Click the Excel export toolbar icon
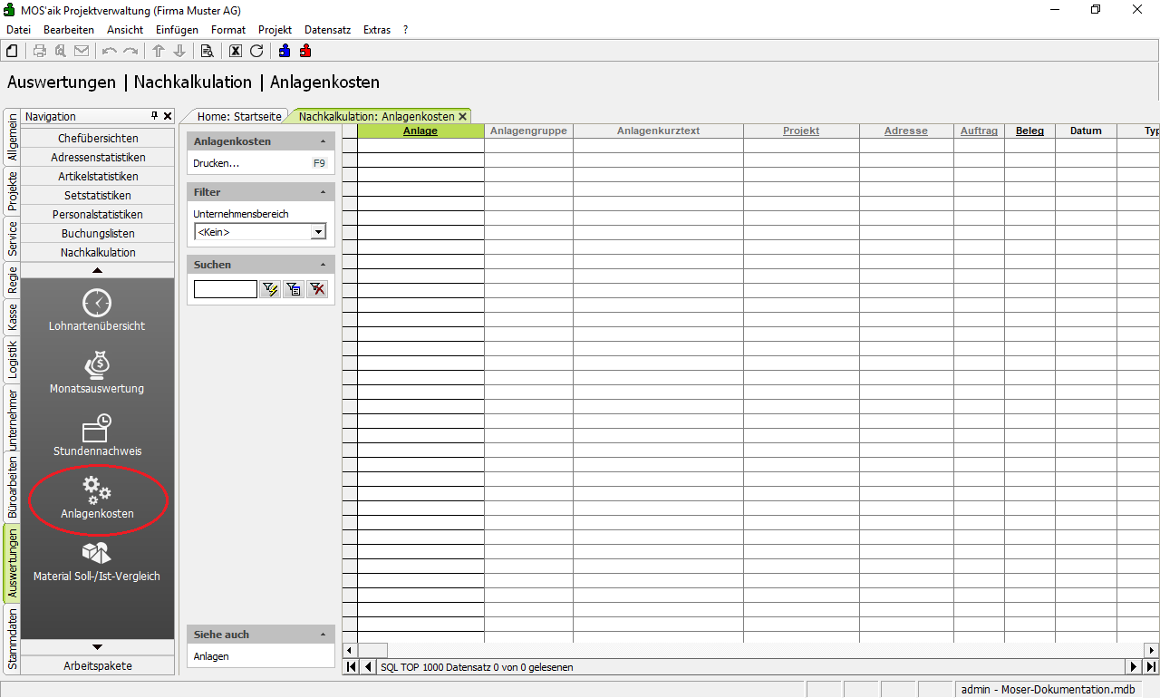 [x=236, y=51]
